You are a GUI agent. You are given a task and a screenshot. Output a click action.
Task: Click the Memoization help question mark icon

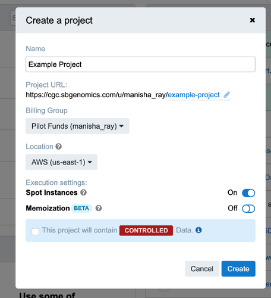[99, 208]
